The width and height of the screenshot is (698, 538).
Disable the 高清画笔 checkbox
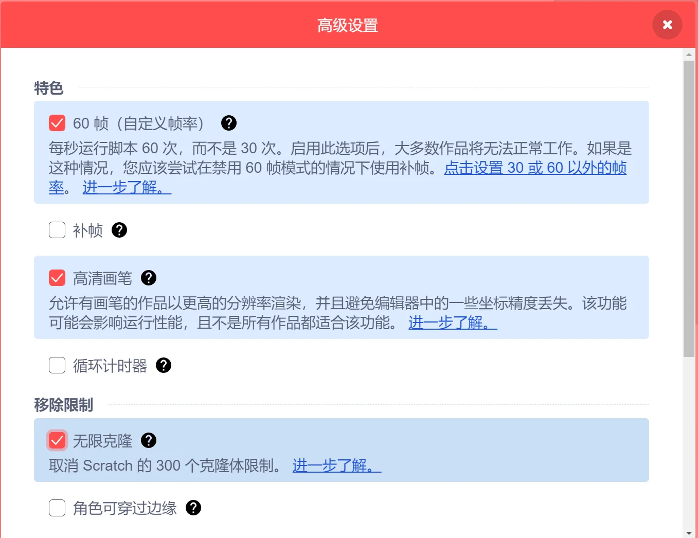(x=57, y=278)
